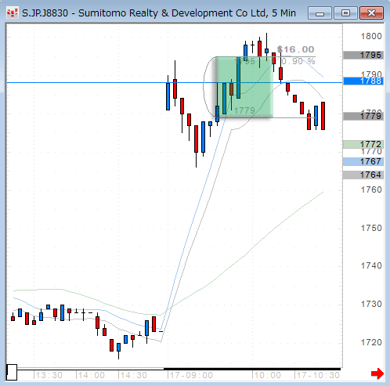The height and width of the screenshot is (386, 390).
Task: Click the black time-range scrollbar thumb
Action: [252, 369]
